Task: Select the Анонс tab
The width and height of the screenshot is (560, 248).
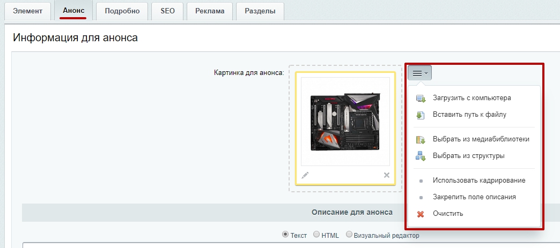Action: click(x=73, y=10)
